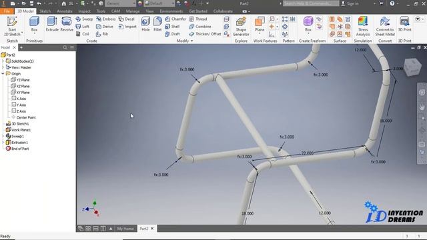Image resolution: width=427 pixels, height=240 pixels.
Task: Create a work Plane
Action: pos(260,24)
